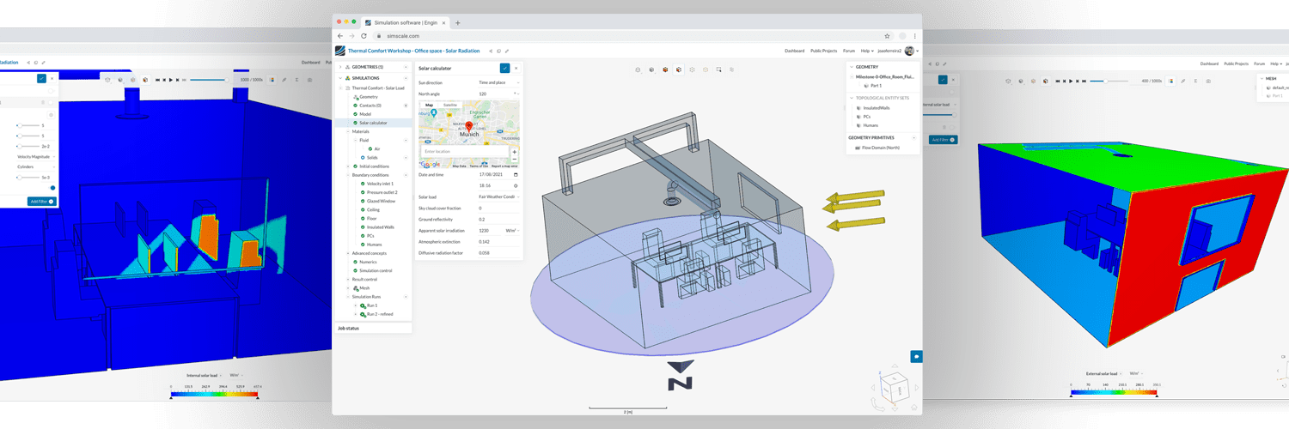Open the Forum link
The width and height of the screenshot is (1289, 429).
coord(849,51)
